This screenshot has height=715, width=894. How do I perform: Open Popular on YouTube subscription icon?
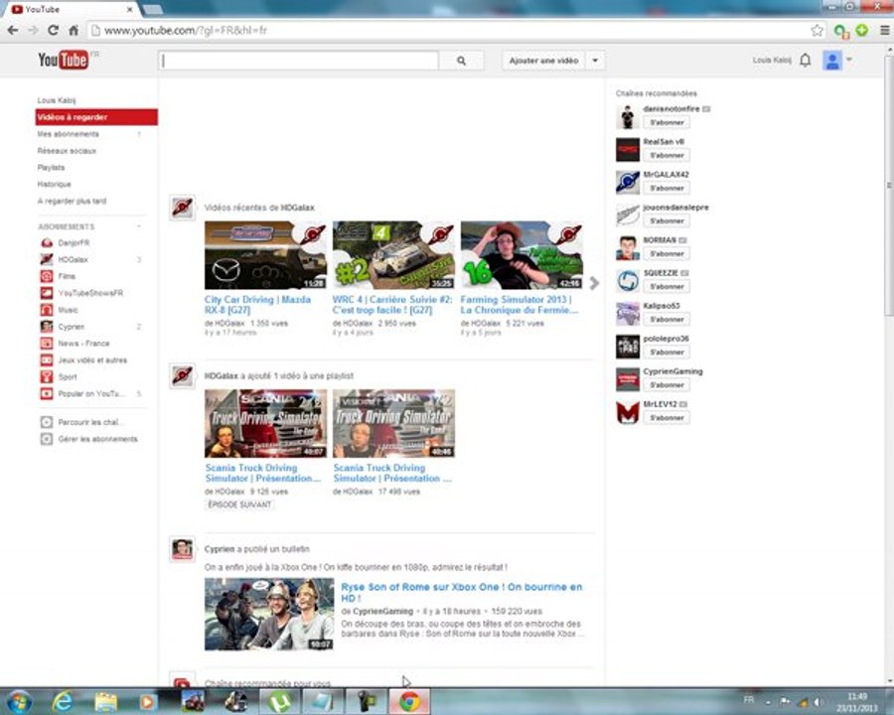click(x=46, y=393)
